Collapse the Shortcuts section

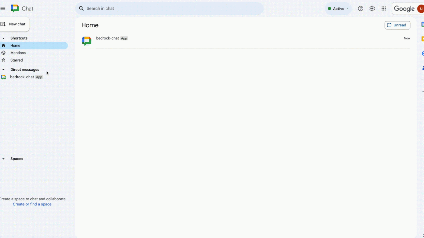click(x=4, y=38)
